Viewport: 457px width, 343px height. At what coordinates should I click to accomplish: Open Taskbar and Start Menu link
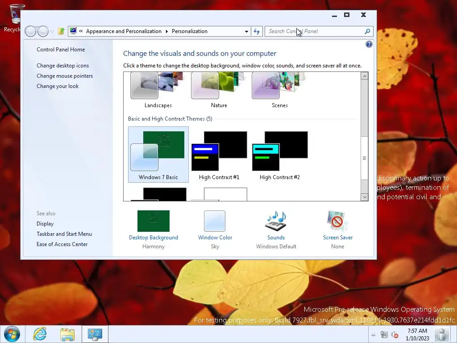pos(64,234)
